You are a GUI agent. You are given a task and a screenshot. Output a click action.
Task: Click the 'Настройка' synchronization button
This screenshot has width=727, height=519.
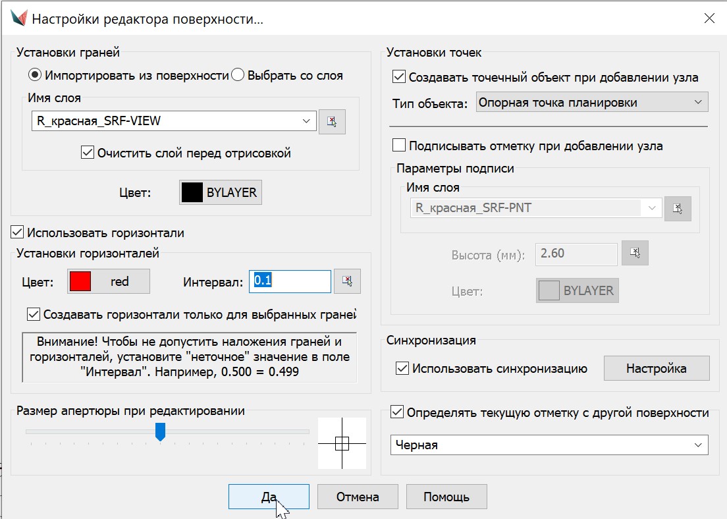coord(656,368)
